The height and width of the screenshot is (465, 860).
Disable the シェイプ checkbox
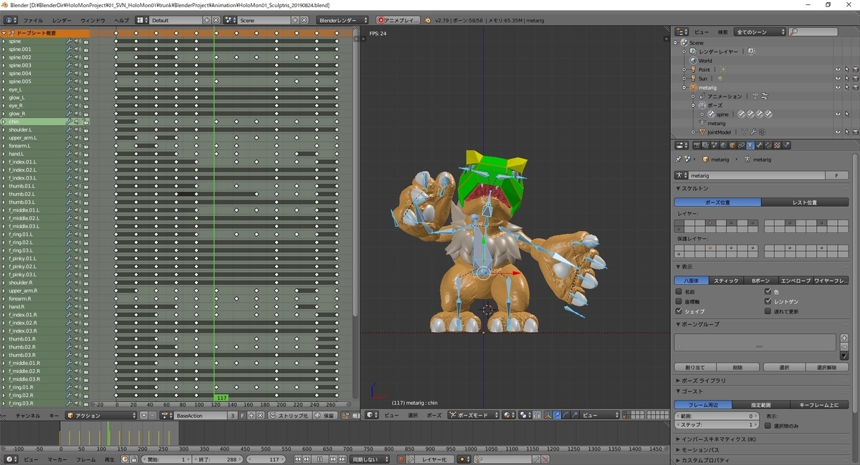(679, 312)
